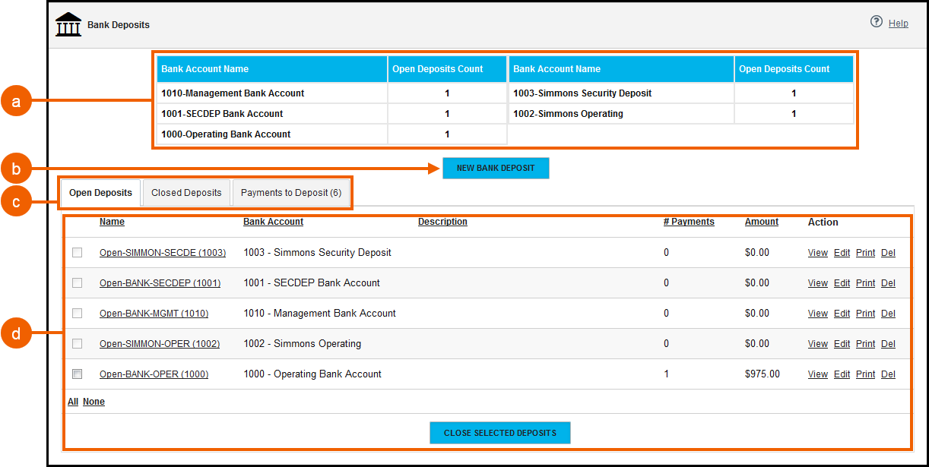The image size is (929, 467).
Task: Switch to the Closed Deposits tab
Action: (186, 193)
